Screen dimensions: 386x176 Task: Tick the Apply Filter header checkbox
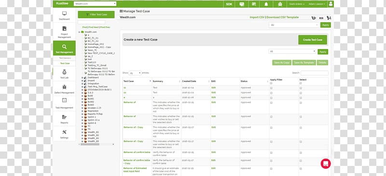coord(271,83)
